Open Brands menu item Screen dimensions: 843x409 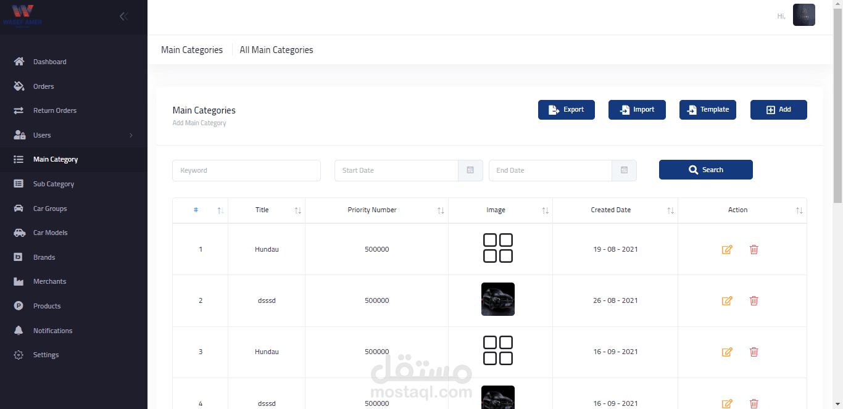[73, 257]
